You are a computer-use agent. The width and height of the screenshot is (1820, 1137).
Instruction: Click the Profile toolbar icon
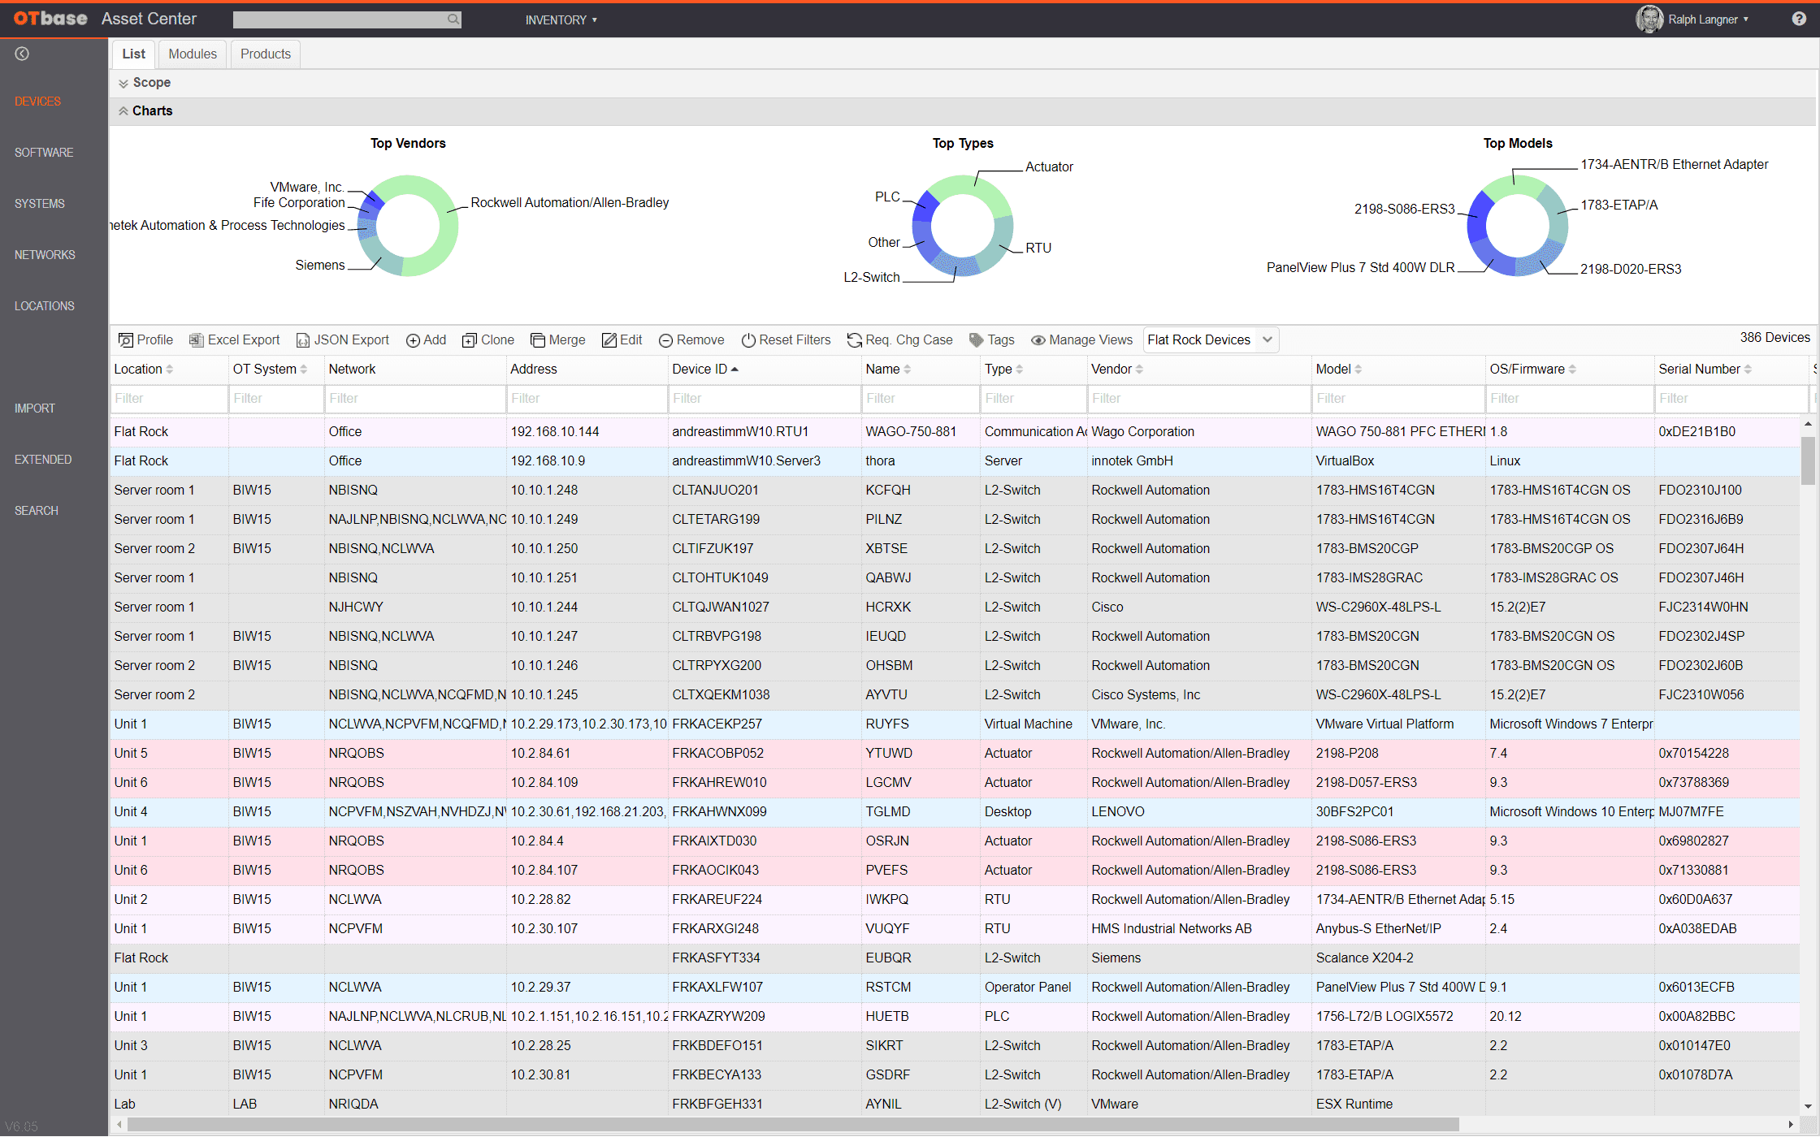click(x=125, y=340)
